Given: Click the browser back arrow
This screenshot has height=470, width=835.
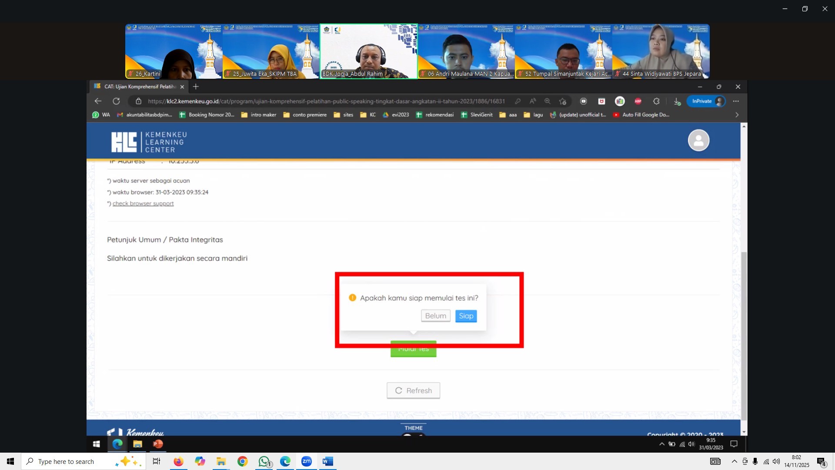Looking at the screenshot, I should 98,101.
